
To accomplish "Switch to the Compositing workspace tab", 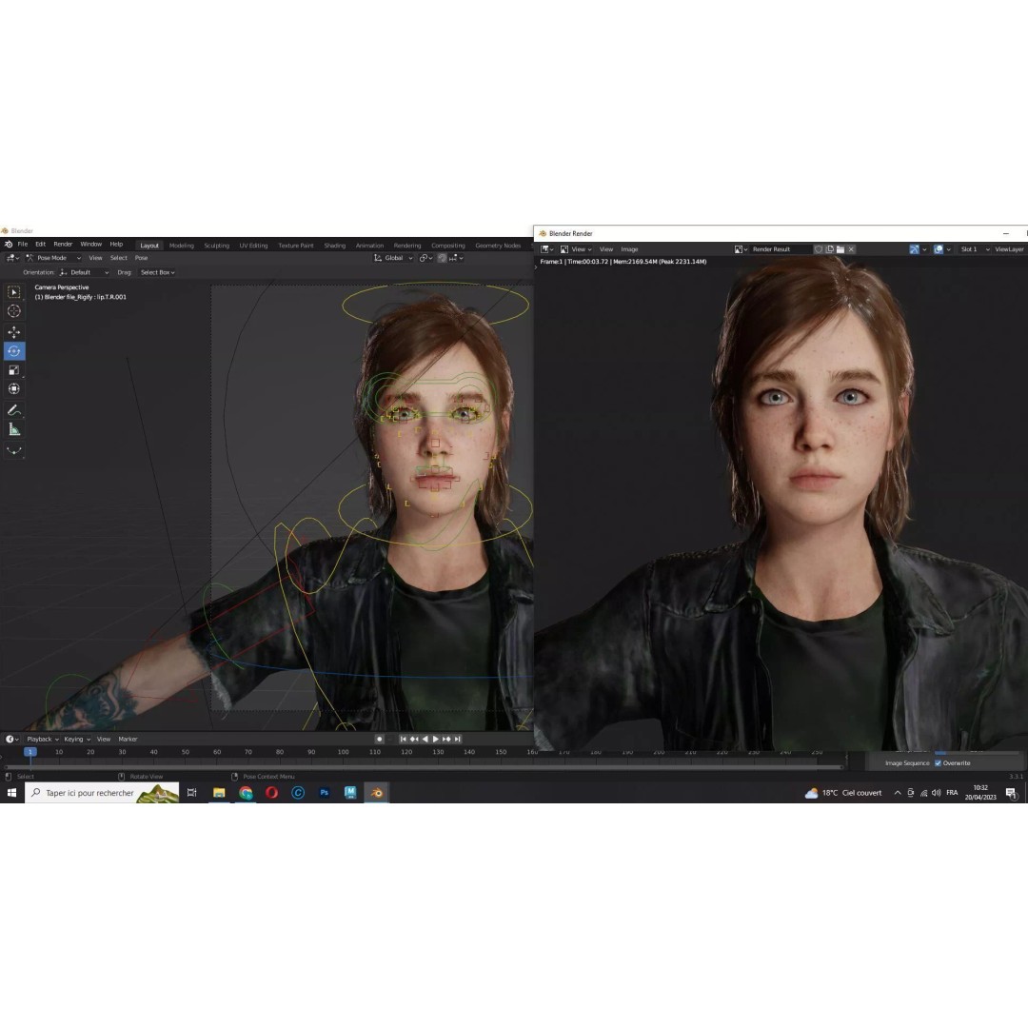I will [447, 246].
